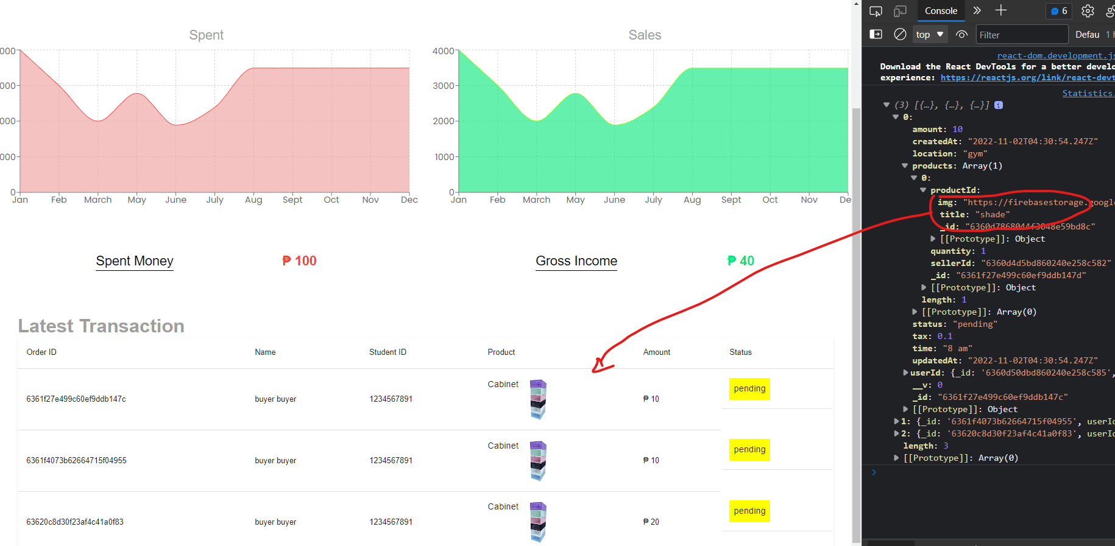This screenshot has height=546, width=1115.
Task: Click the Student ID column header
Action: click(388, 352)
